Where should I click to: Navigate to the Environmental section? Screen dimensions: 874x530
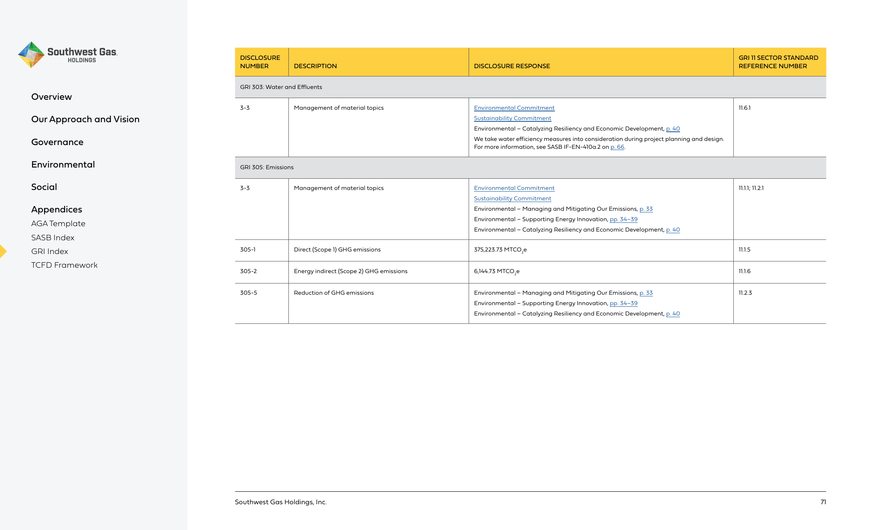coord(63,165)
